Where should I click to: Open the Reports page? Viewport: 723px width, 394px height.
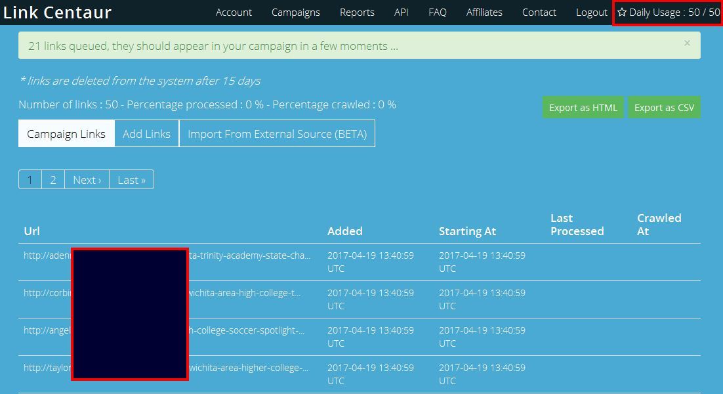[x=357, y=12]
